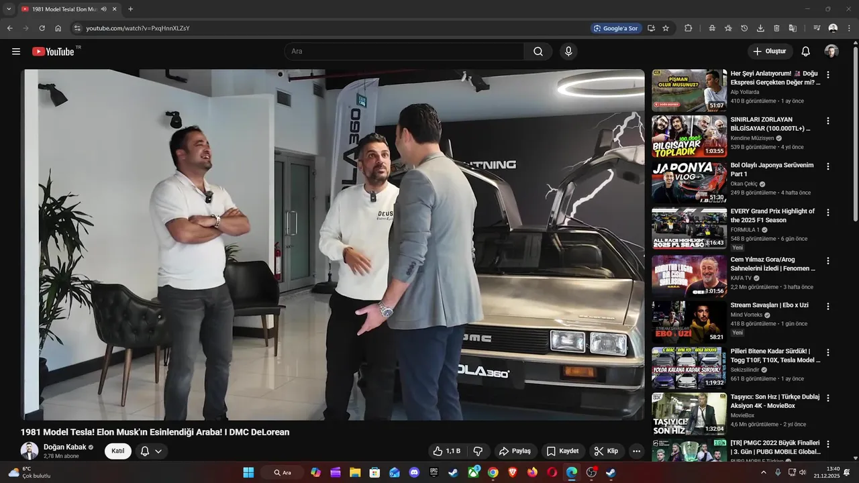This screenshot has height=483, width=859.
Task: Open options for Japonya Serüvenim video
Action: pos(827,166)
